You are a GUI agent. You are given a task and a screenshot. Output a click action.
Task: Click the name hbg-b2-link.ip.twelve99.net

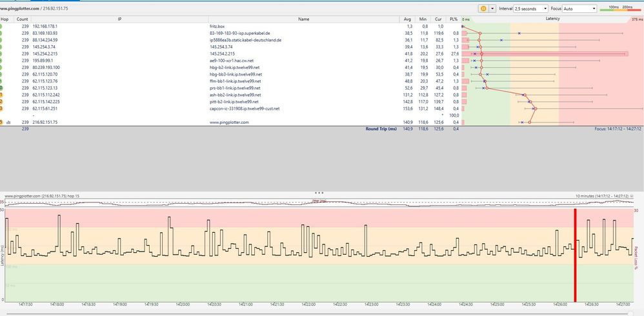(234, 67)
